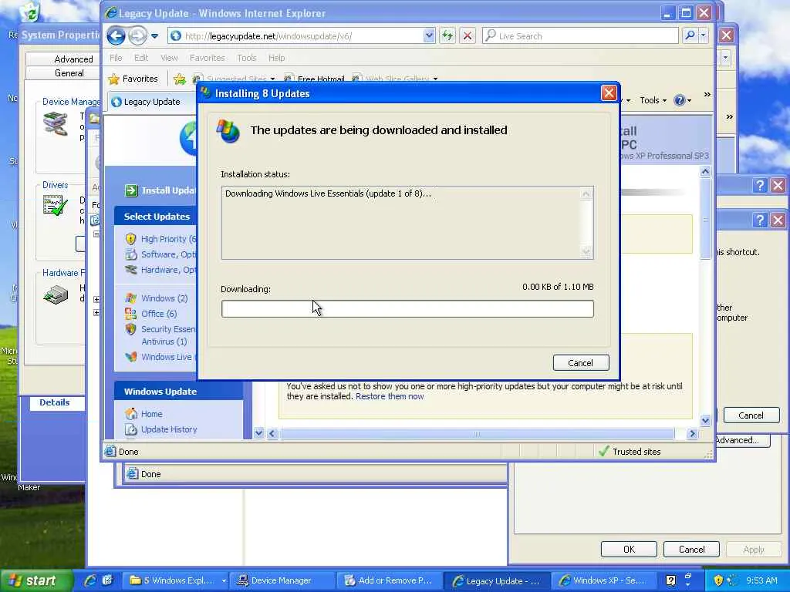Click the Hardware, Optional category icon
790x592 pixels.
pos(130,270)
